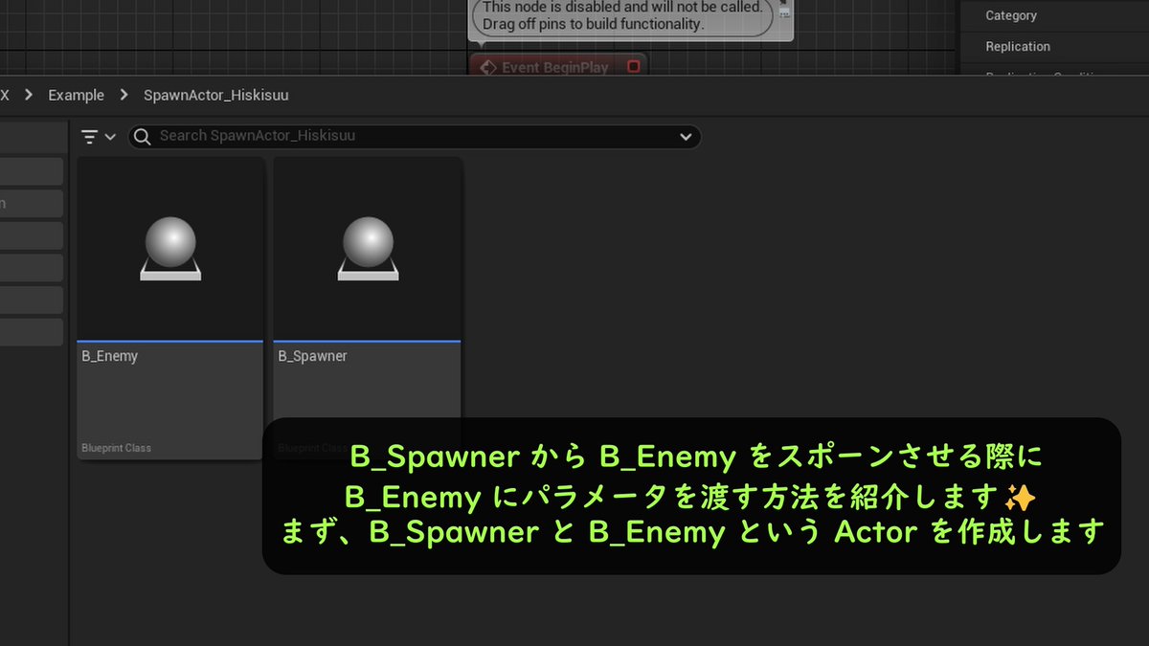The image size is (1149, 646).
Task: Expand the Replication section in the details panel
Action: [x=1017, y=46]
